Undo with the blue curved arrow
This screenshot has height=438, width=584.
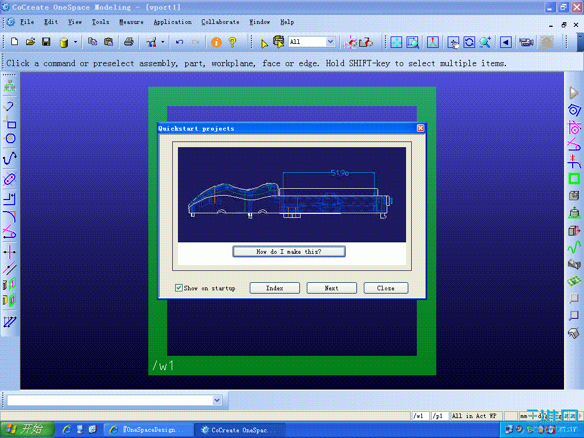point(180,42)
